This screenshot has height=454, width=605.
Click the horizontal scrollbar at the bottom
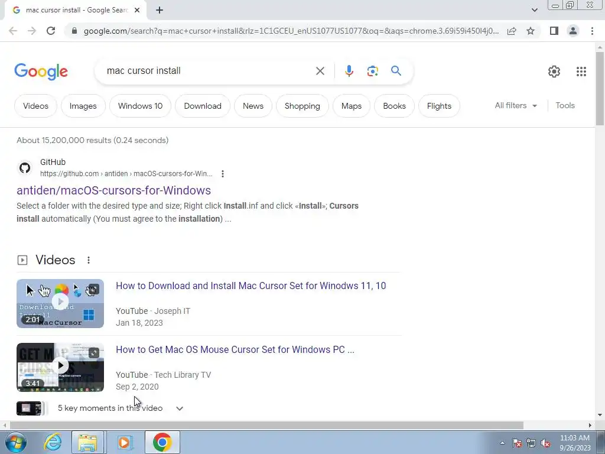(x=266, y=426)
